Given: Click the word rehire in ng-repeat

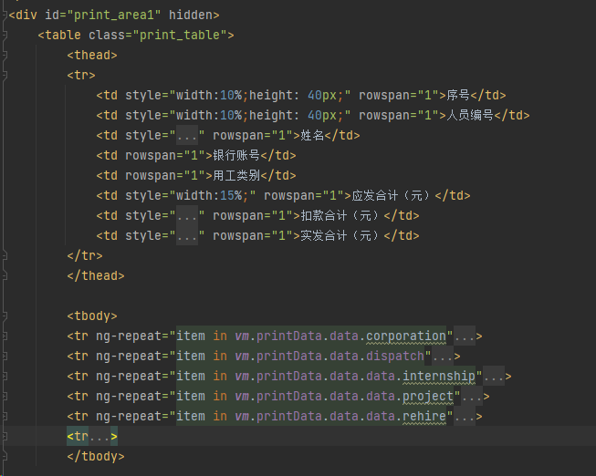Looking at the screenshot, I should (x=424, y=417).
